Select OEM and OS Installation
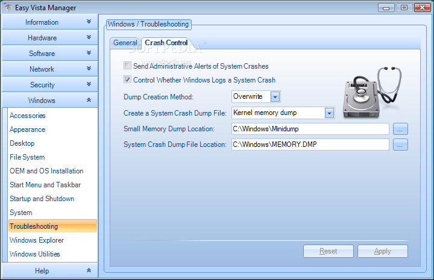This screenshot has height=280, width=434. click(46, 171)
